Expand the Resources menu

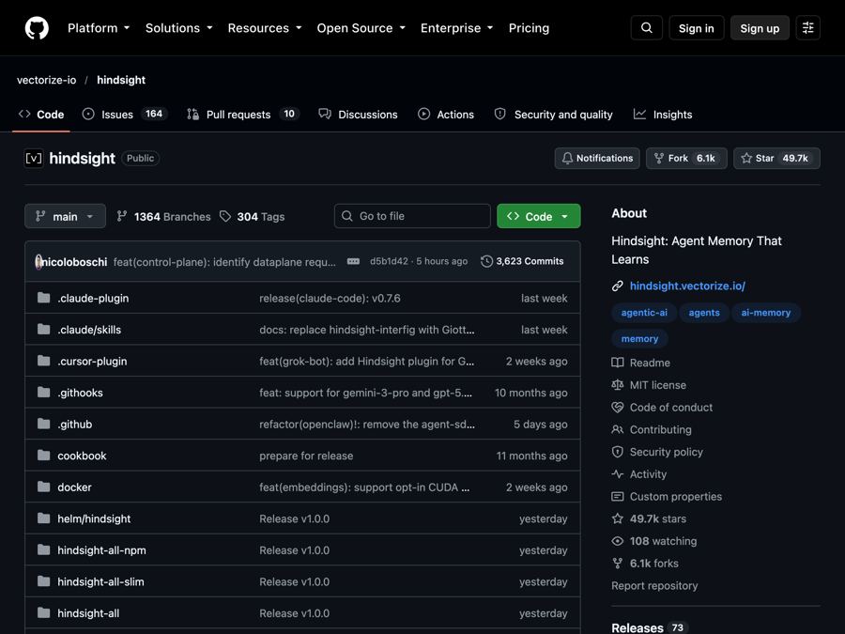coord(265,28)
